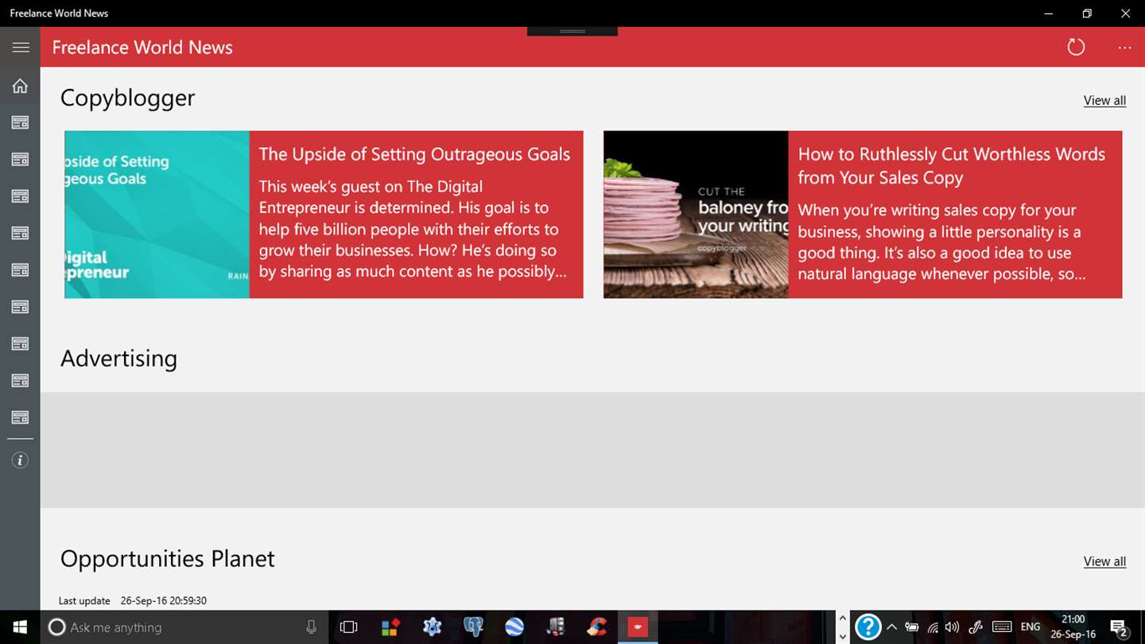
Task: Open the Windows Start menu
Action: coord(20,627)
